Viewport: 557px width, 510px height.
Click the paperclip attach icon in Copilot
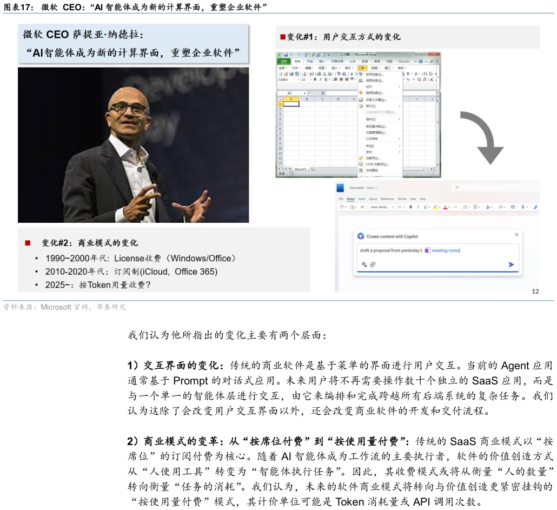(373, 264)
